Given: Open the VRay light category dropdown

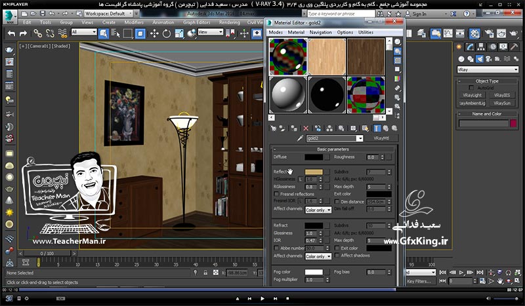Looking at the screenshot, I should [488, 69].
